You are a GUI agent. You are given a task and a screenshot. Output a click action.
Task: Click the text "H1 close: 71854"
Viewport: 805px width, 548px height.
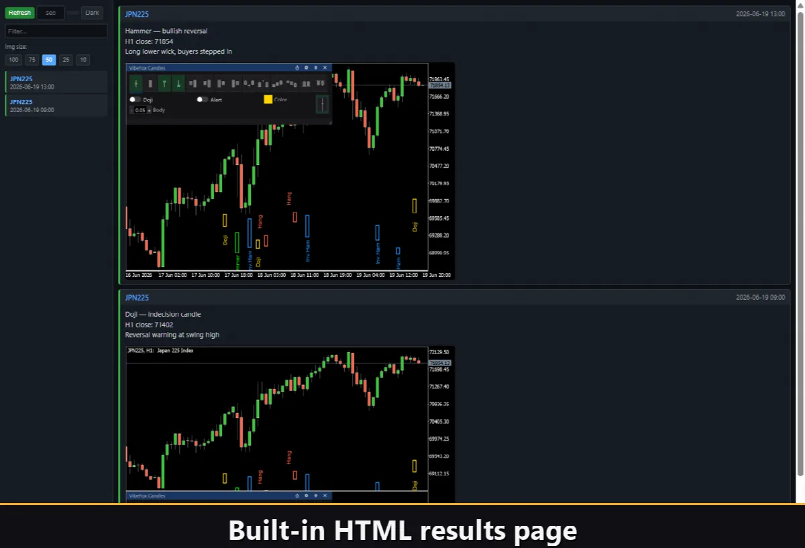150,41
